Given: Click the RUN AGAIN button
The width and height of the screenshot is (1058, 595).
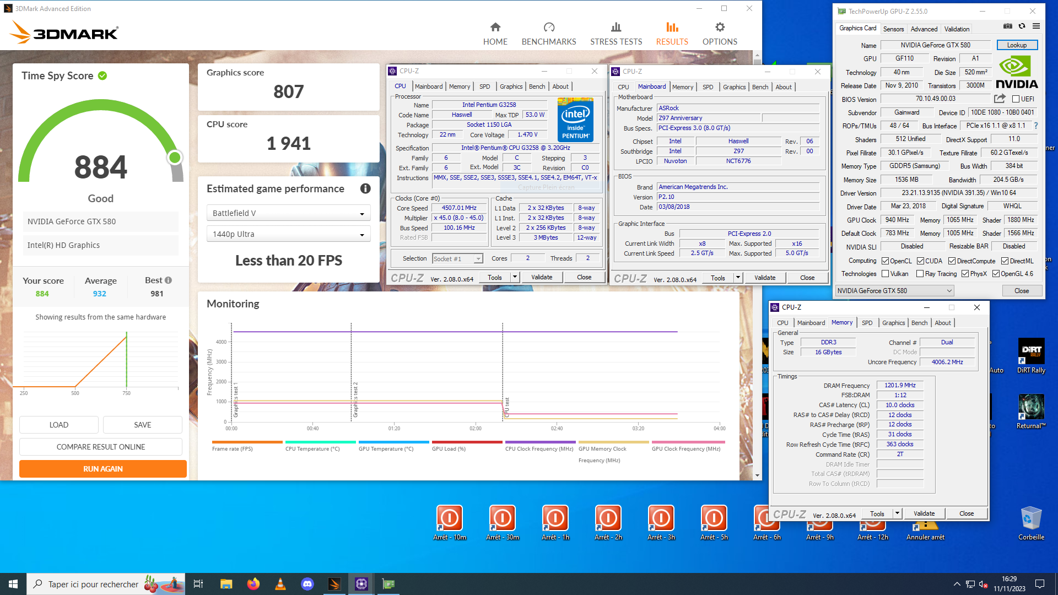Looking at the screenshot, I should tap(103, 469).
